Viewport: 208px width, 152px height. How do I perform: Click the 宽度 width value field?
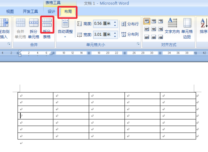pos(103,34)
